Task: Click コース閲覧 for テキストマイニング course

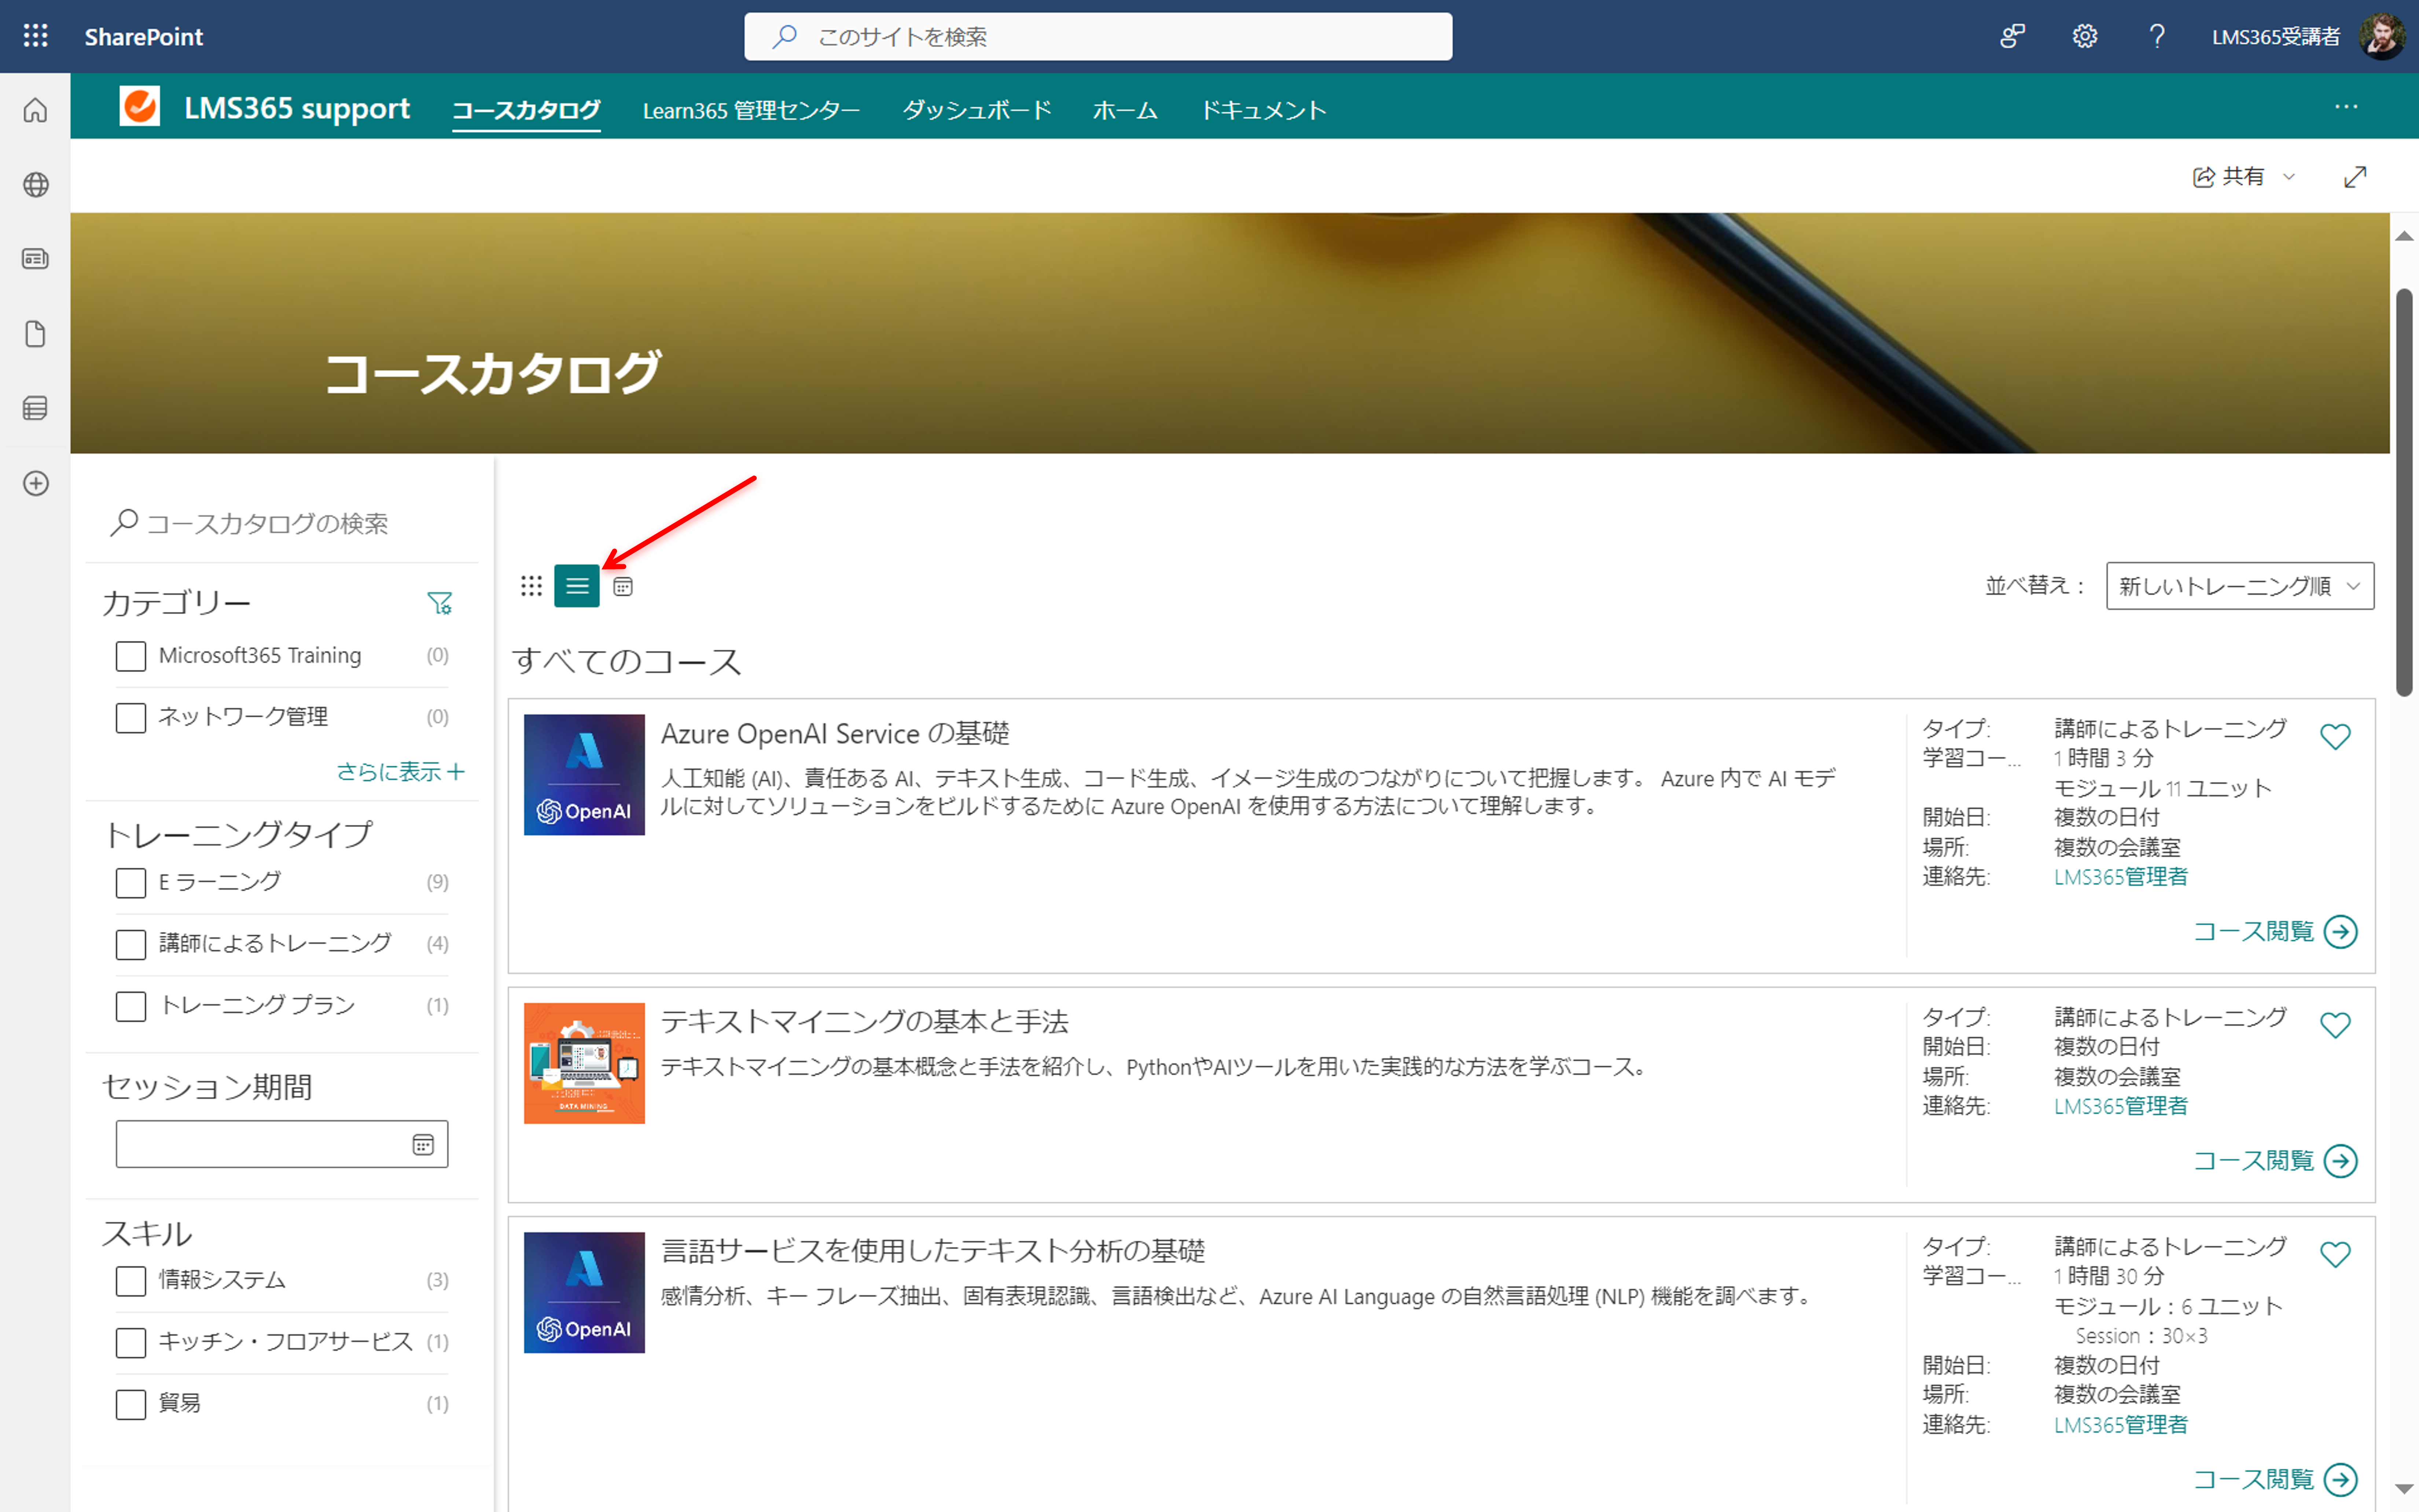Action: [x=2275, y=1161]
